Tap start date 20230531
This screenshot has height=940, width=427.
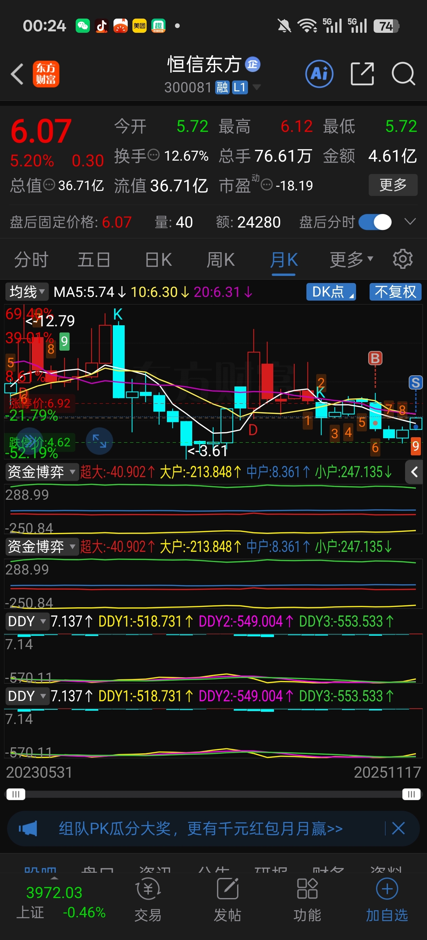[x=39, y=772]
